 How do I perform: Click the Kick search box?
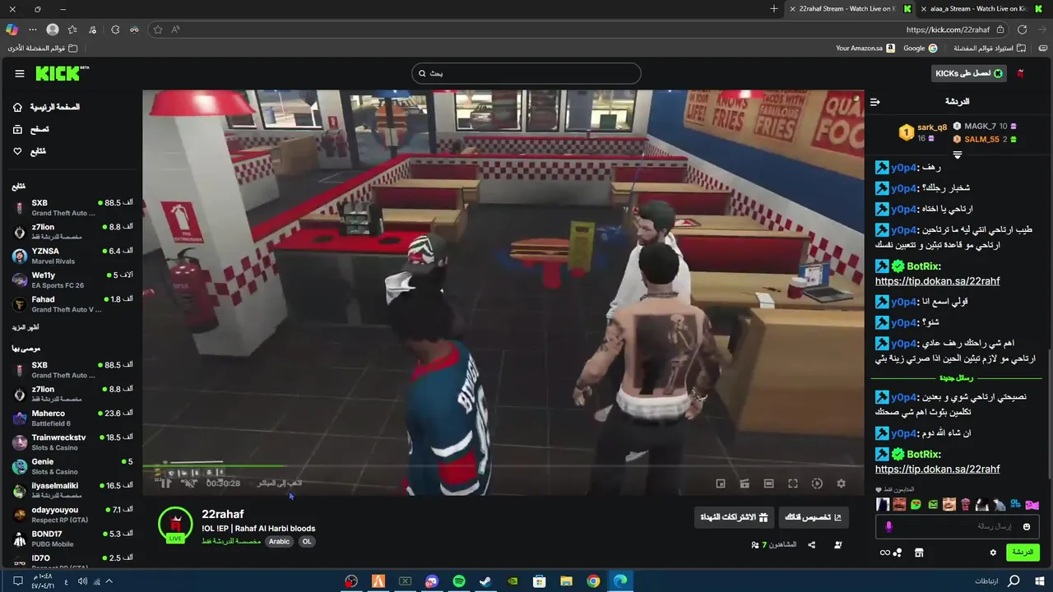point(526,73)
